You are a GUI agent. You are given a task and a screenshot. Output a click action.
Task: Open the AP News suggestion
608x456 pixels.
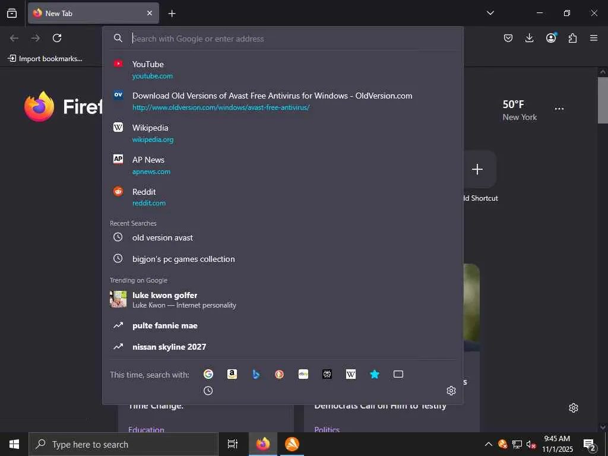click(x=283, y=165)
